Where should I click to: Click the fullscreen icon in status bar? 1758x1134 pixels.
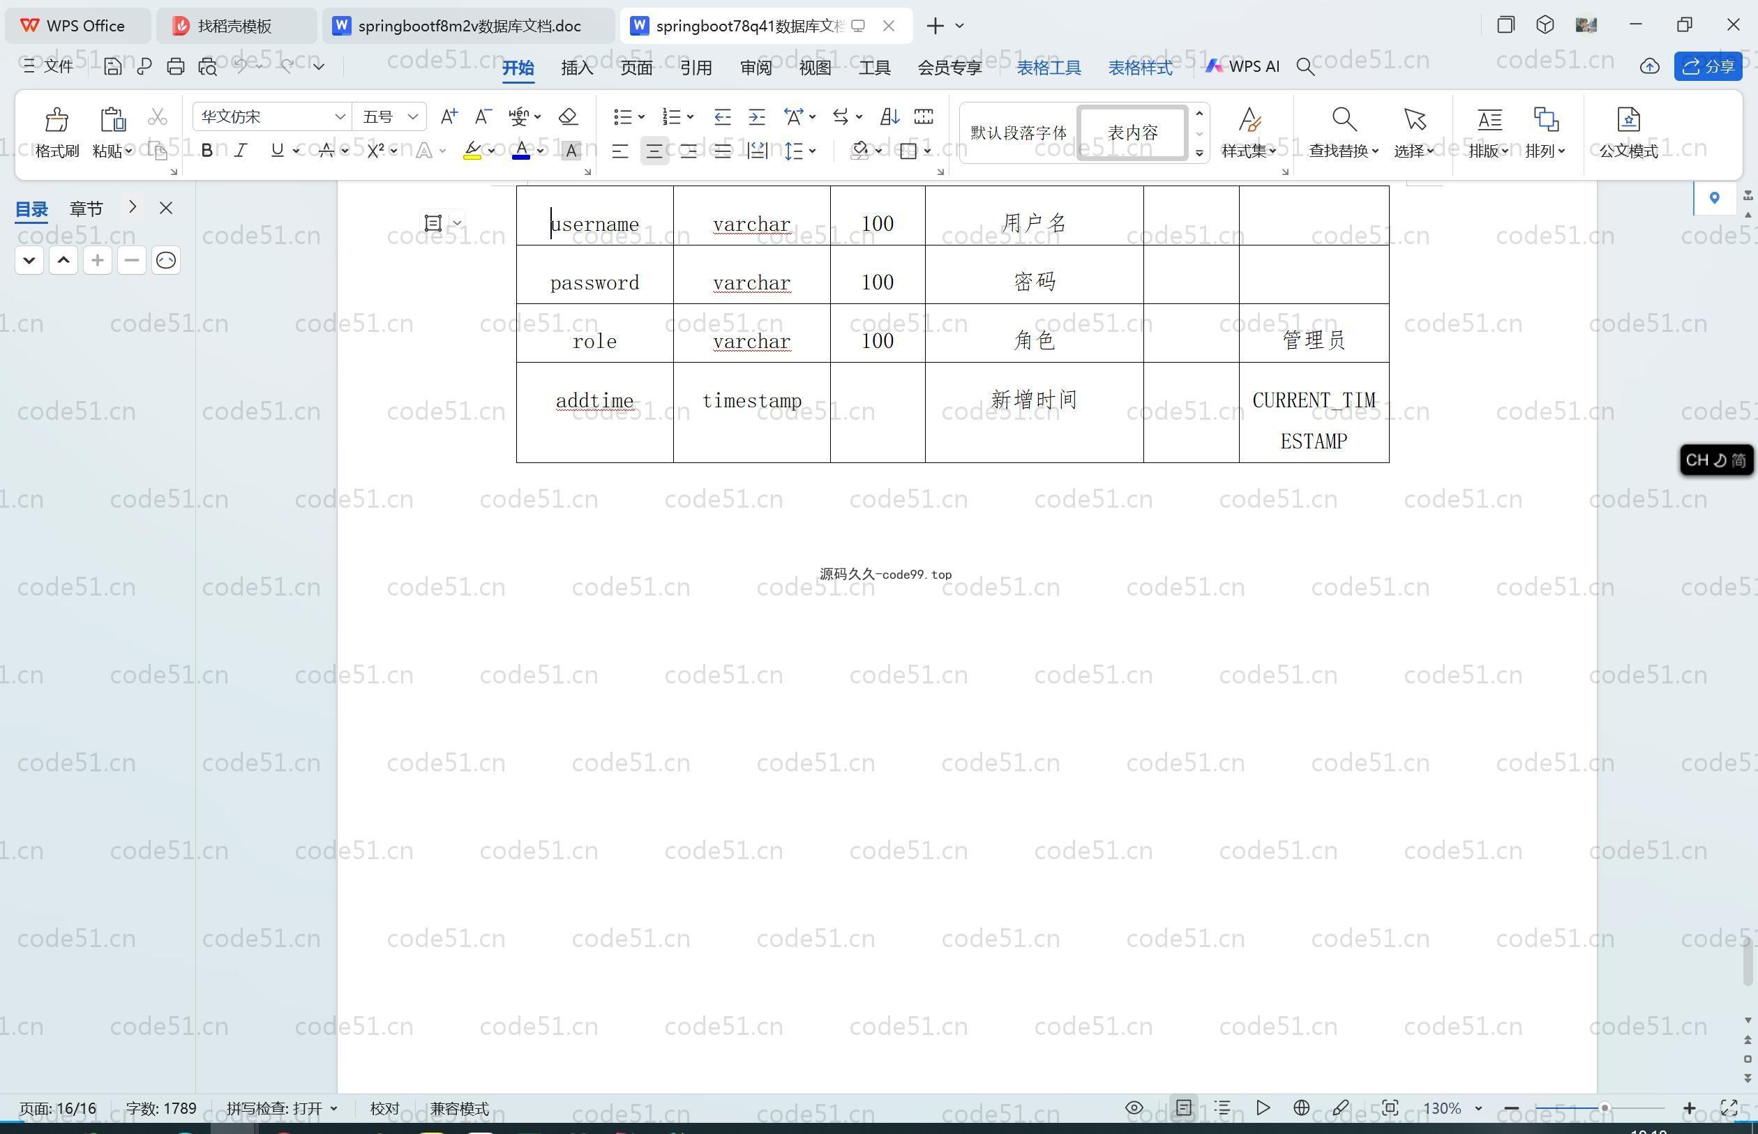click(x=1729, y=1107)
